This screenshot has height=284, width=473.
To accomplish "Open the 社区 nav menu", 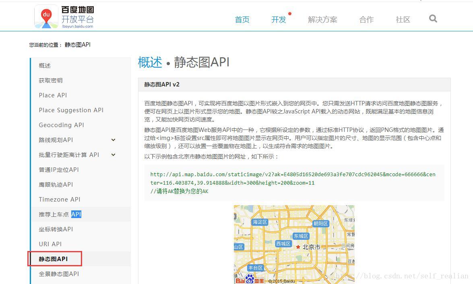I will pos(403,20).
